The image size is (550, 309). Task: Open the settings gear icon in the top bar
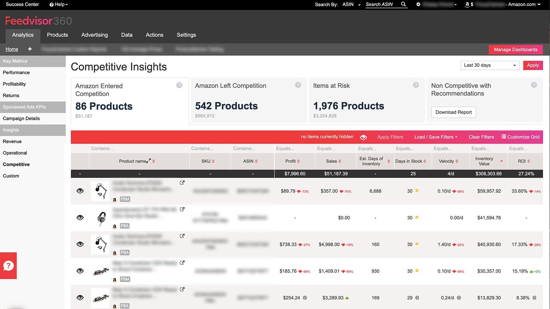coord(418,4)
